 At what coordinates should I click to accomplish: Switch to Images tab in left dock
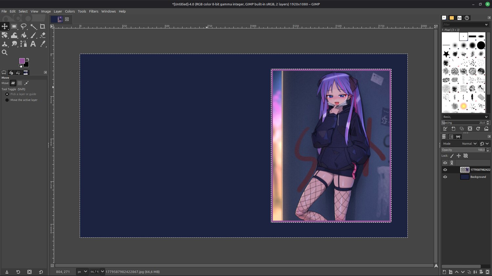pyautogui.click(x=26, y=73)
